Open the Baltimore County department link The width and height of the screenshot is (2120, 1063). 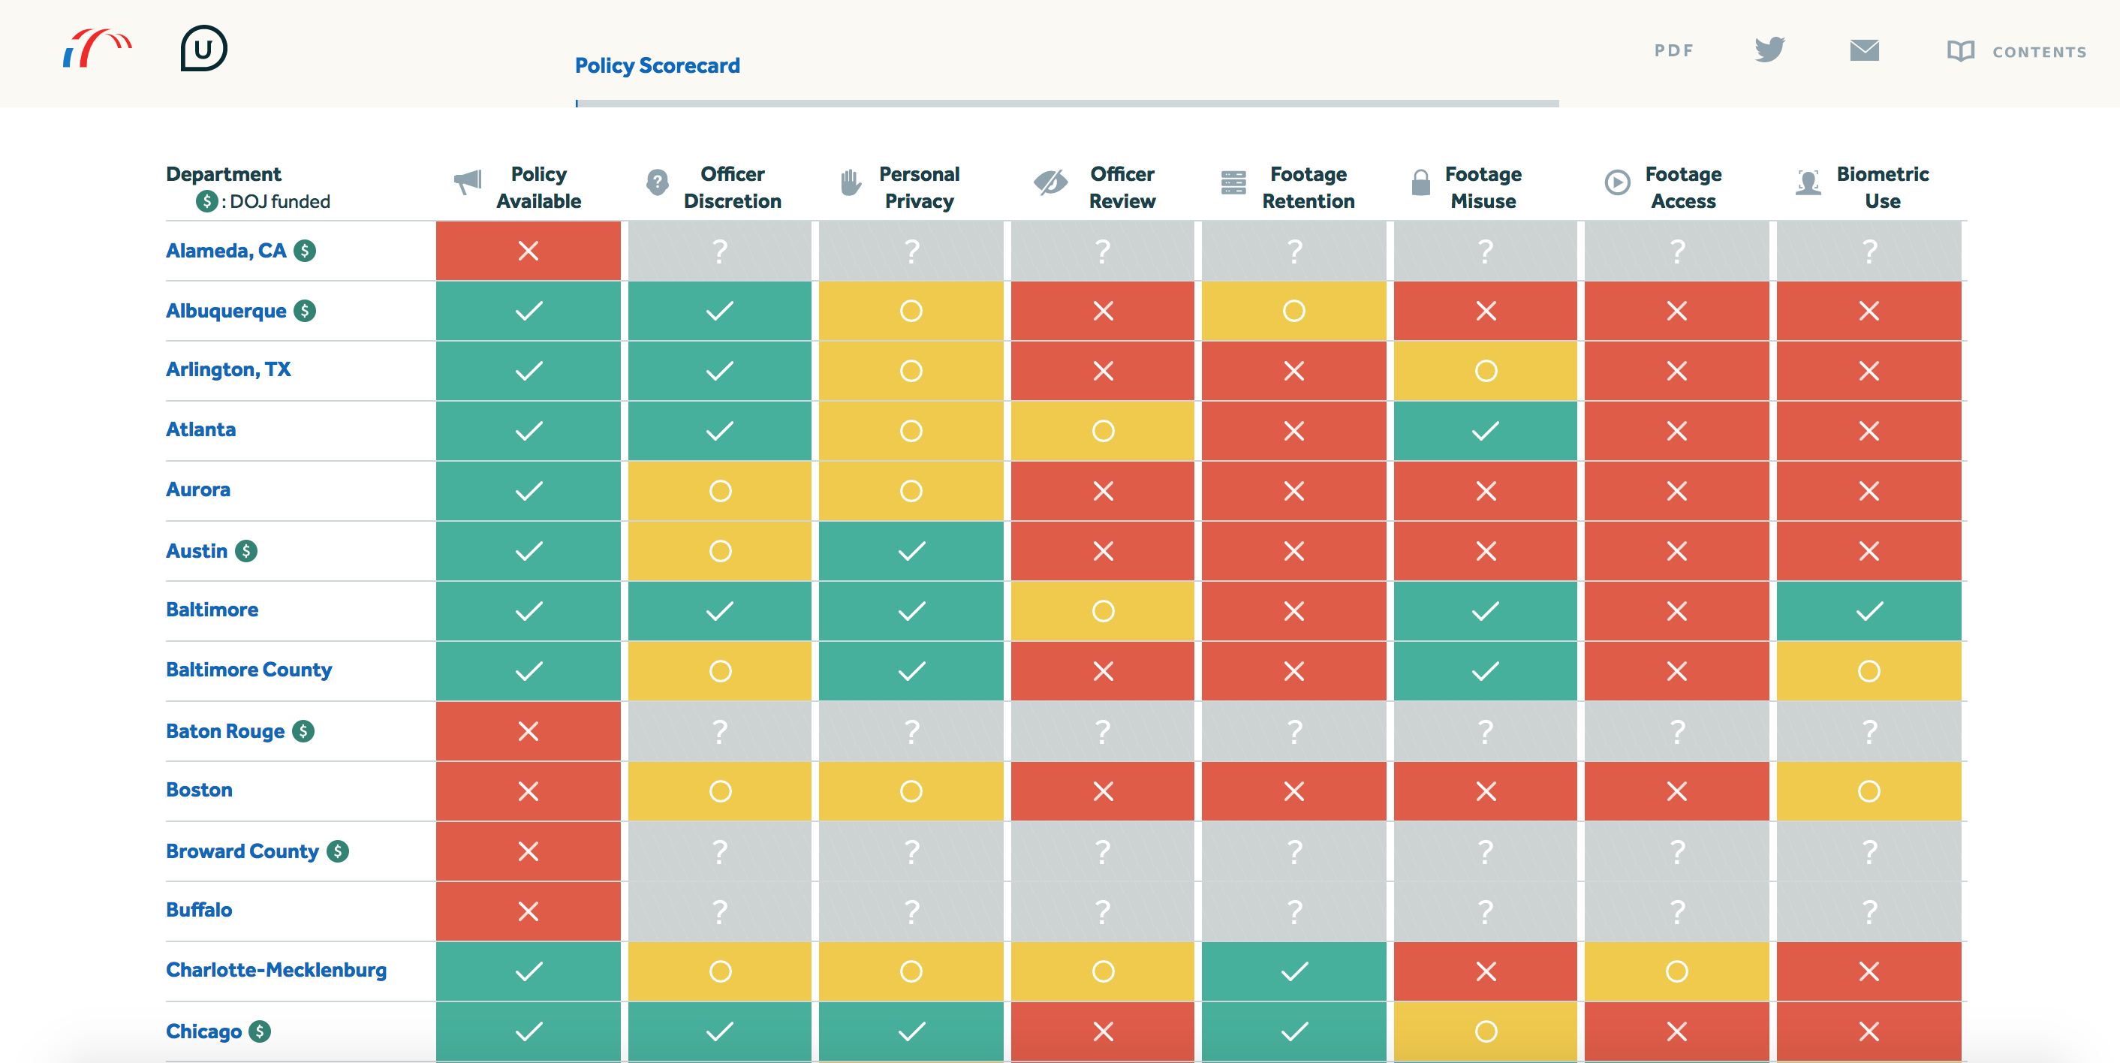(248, 670)
